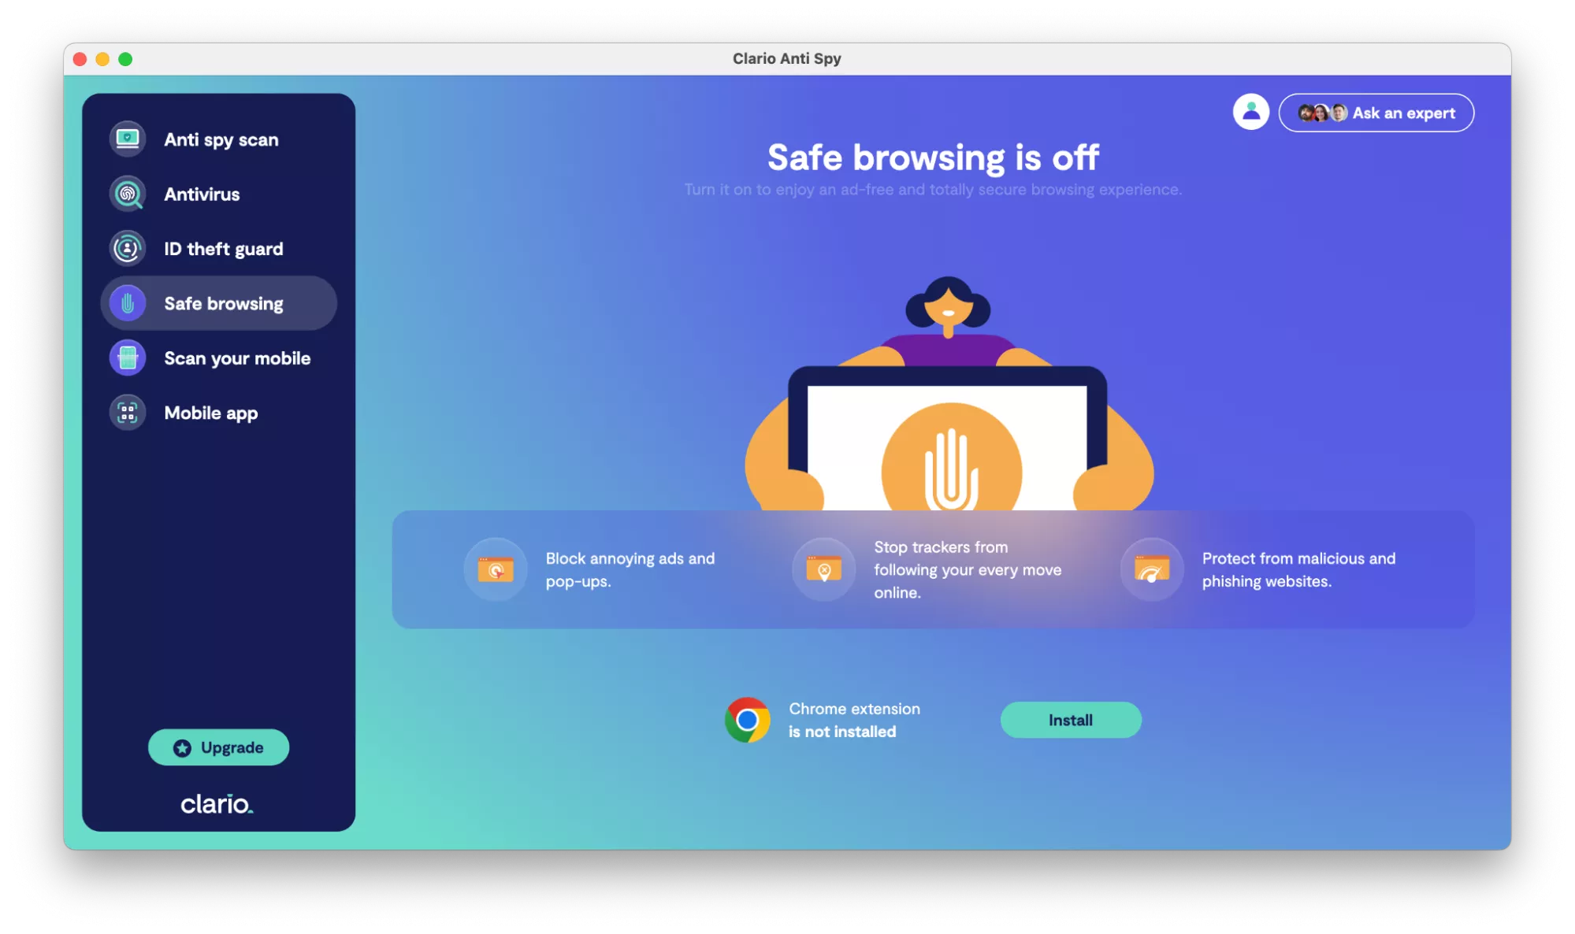
Task: Select the Anti spy scan option
Action: point(218,138)
